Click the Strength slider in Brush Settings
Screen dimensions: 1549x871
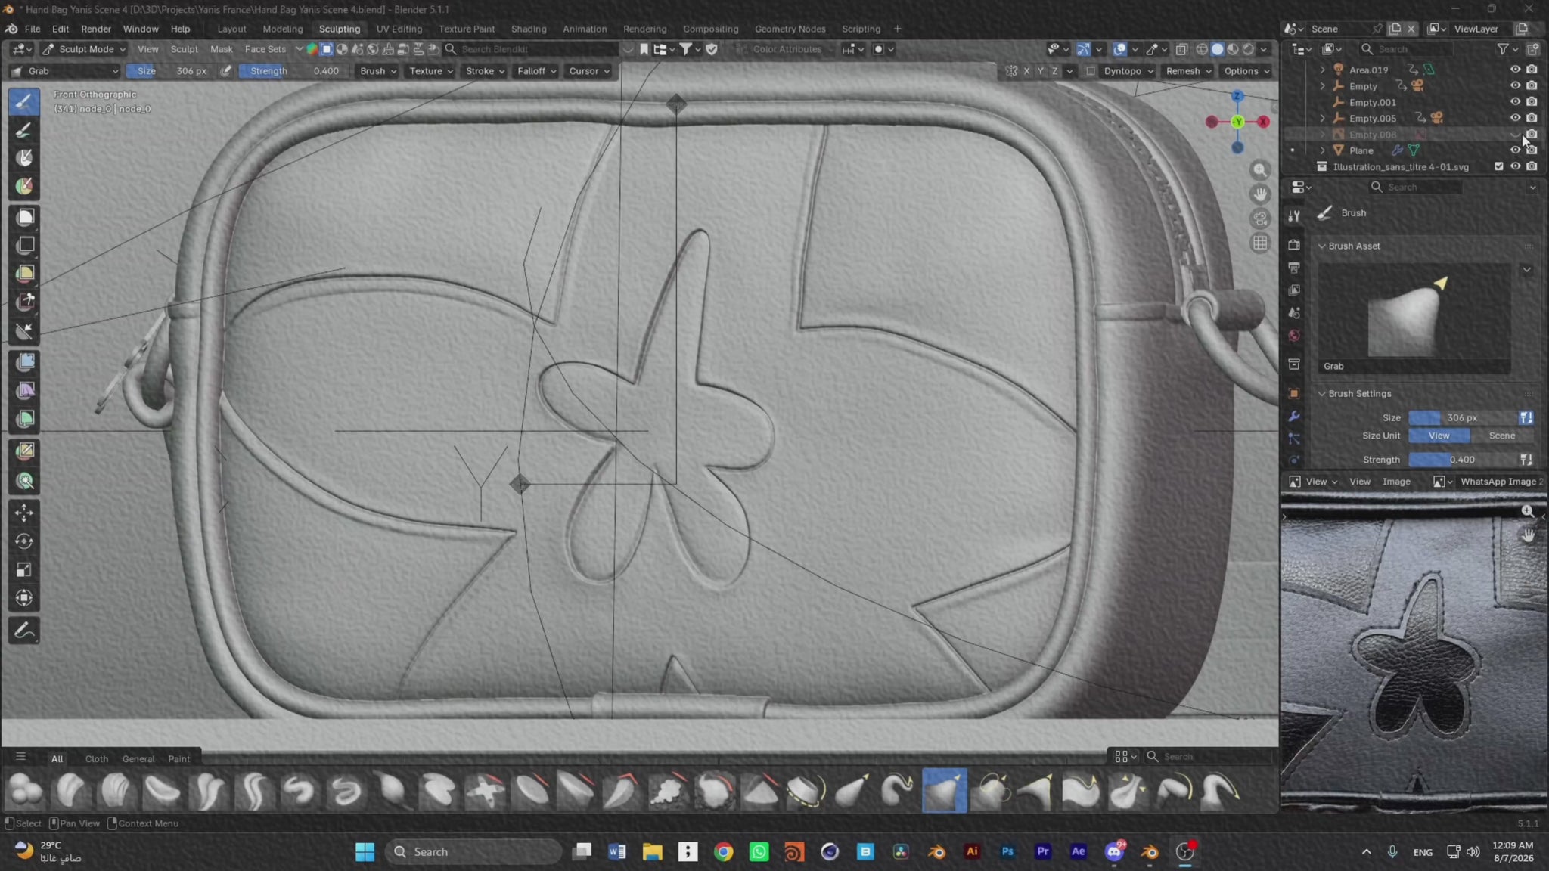[x=1463, y=460]
